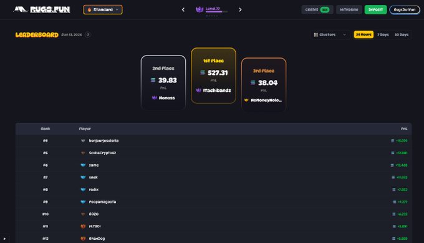Open the 2nd Place card

pos(163,82)
